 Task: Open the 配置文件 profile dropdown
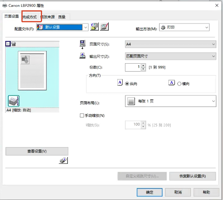[62, 27]
